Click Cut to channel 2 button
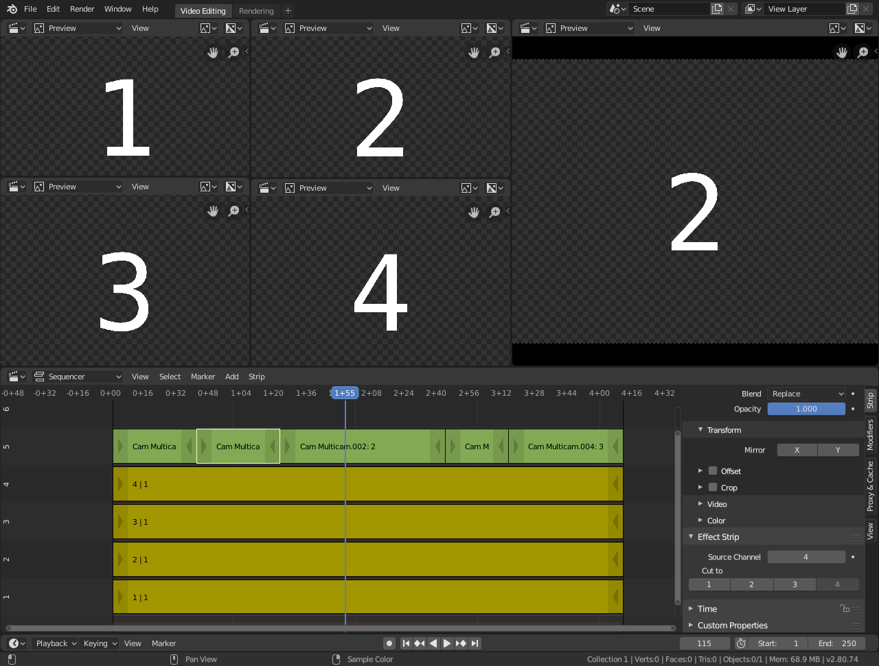Viewport: 879px width, 666px height. (x=751, y=584)
